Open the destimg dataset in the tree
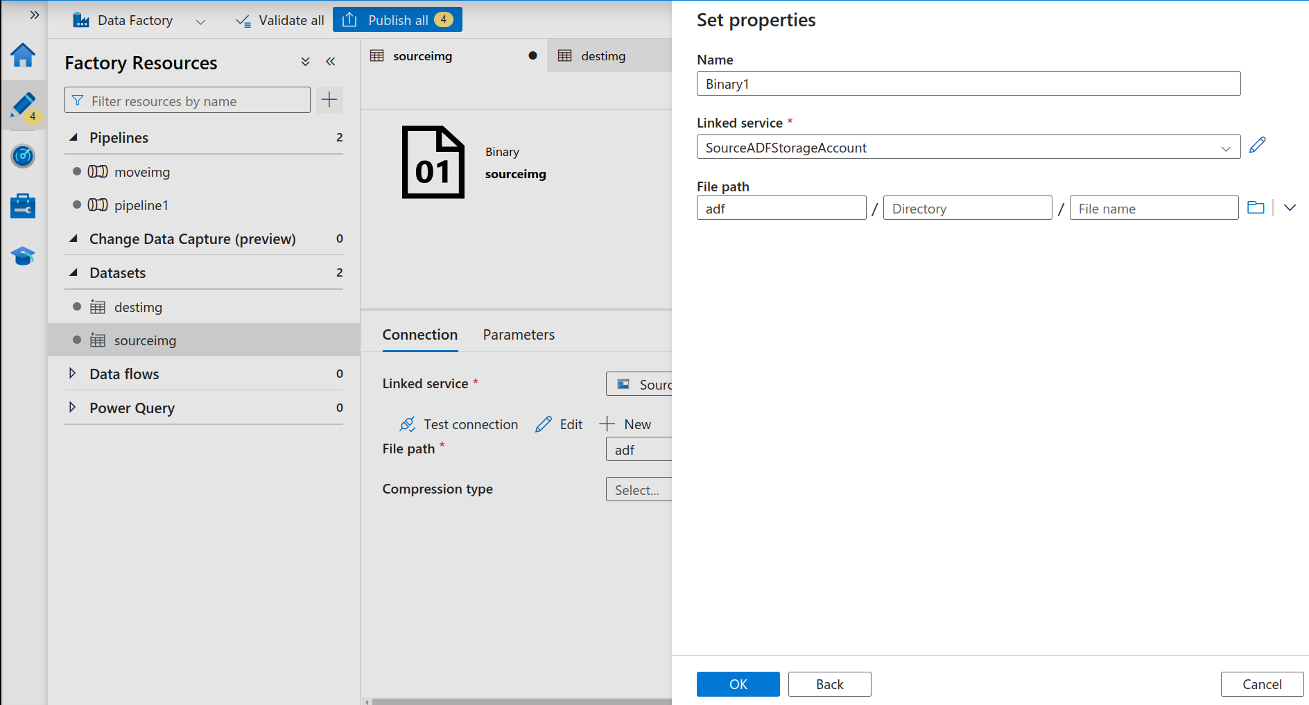Viewport: 1309px width, 705px height. coord(138,307)
